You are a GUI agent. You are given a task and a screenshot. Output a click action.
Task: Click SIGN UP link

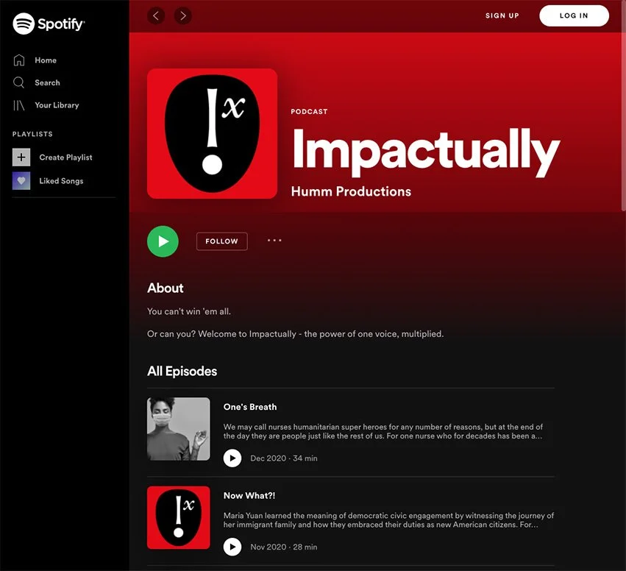coord(502,15)
